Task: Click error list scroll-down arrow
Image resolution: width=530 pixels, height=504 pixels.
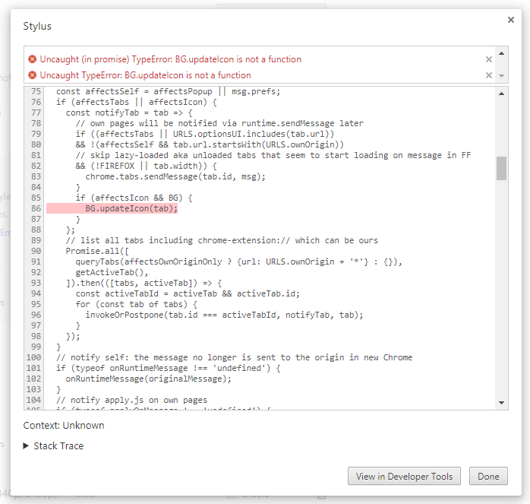Action: (502, 76)
